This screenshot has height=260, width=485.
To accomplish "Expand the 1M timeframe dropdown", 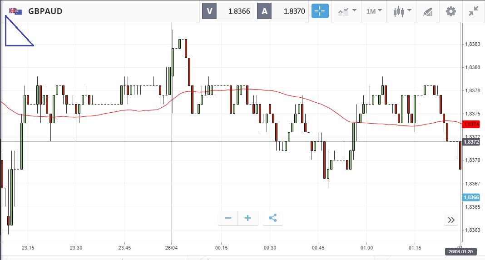I will pyautogui.click(x=374, y=11).
